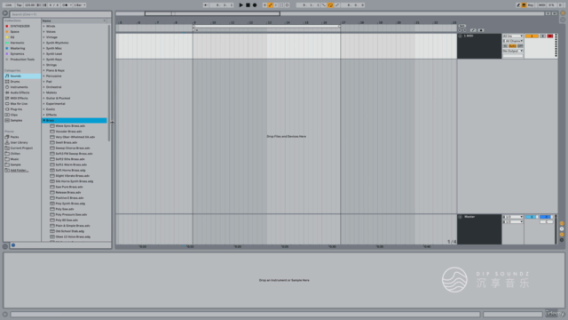Toggle Draw Mode pencil icon
The height and width of the screenshot is (320, 568).
pos(518,5)
